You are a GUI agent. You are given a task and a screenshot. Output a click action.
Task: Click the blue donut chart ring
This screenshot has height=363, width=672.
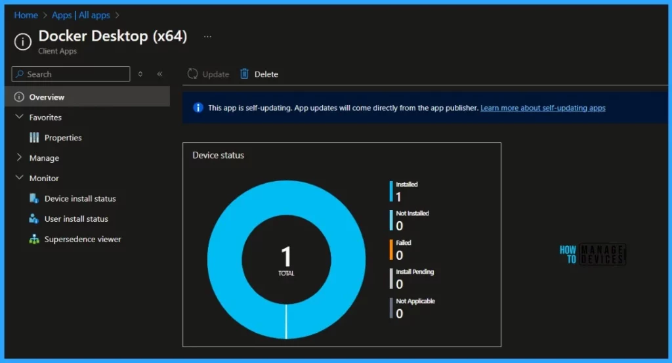pos(224,260)
